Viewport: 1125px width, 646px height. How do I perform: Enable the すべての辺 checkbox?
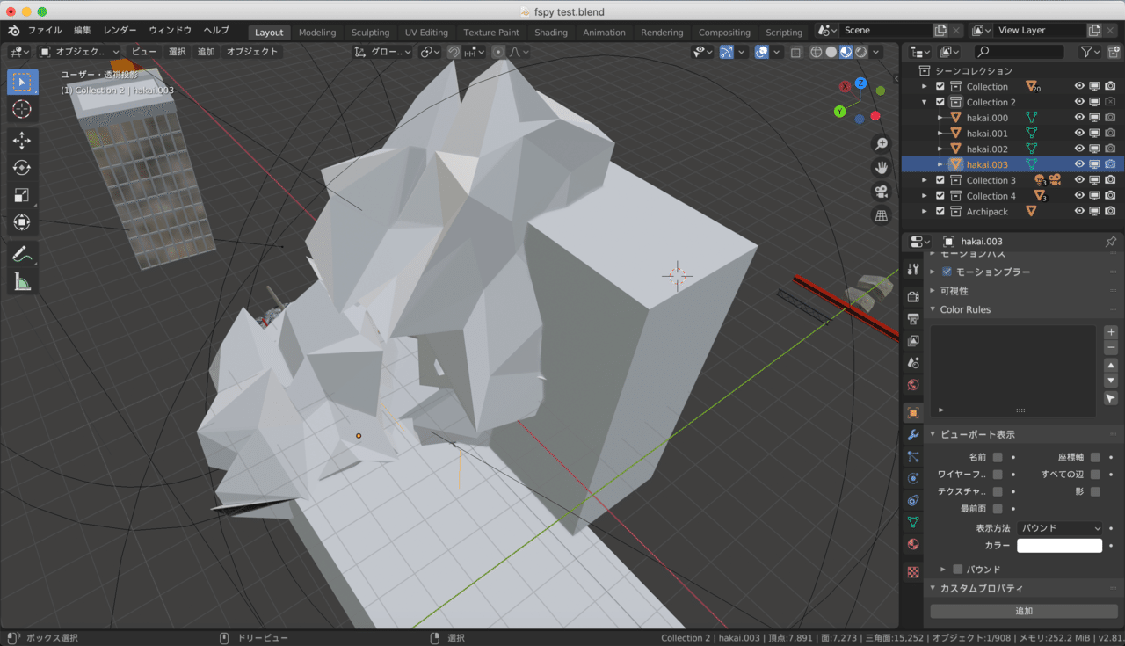[x=1095, y=475]
